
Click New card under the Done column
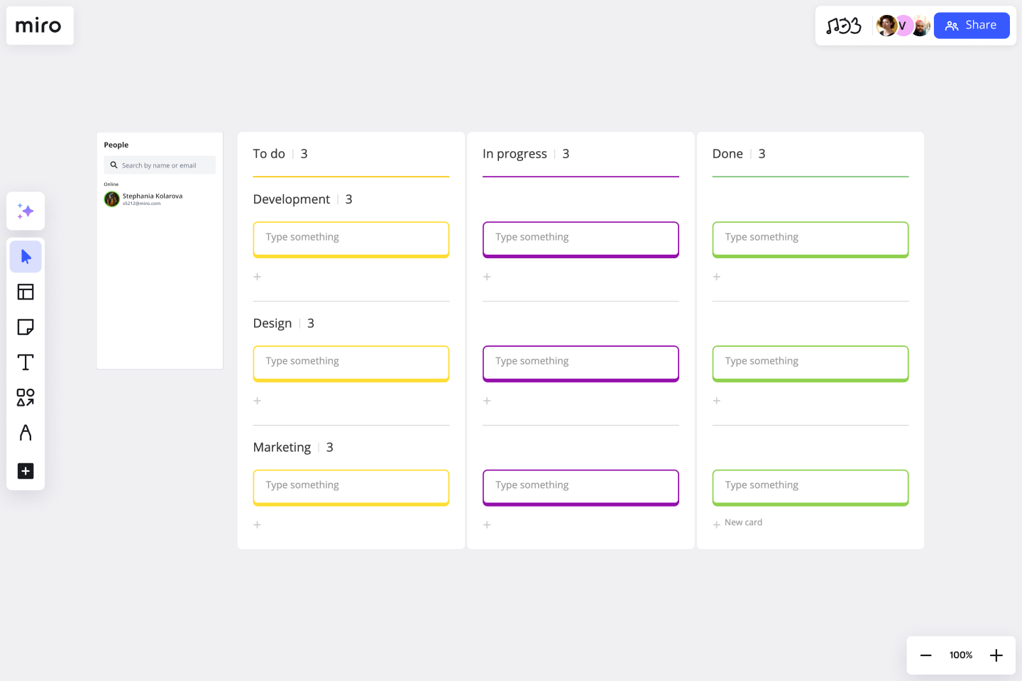(738, 523)
